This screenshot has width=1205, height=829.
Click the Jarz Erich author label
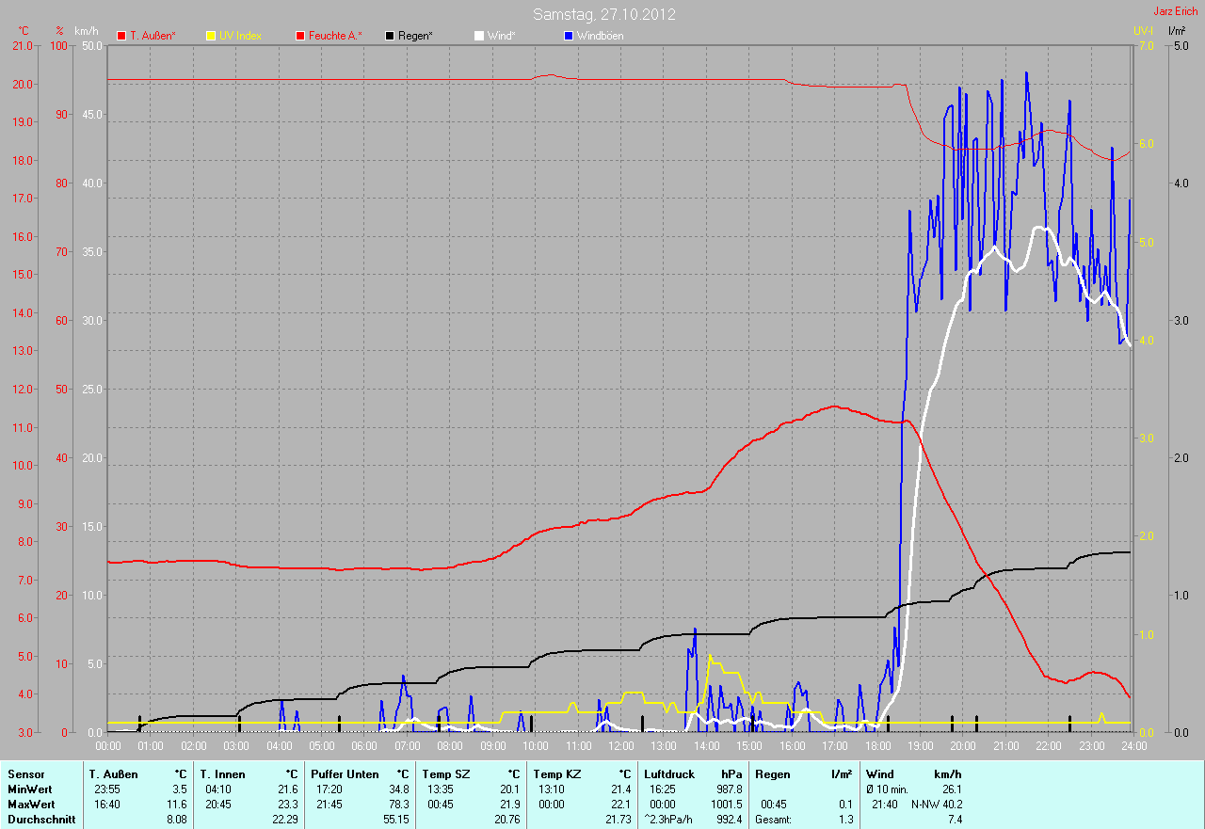click(1176, 11)
